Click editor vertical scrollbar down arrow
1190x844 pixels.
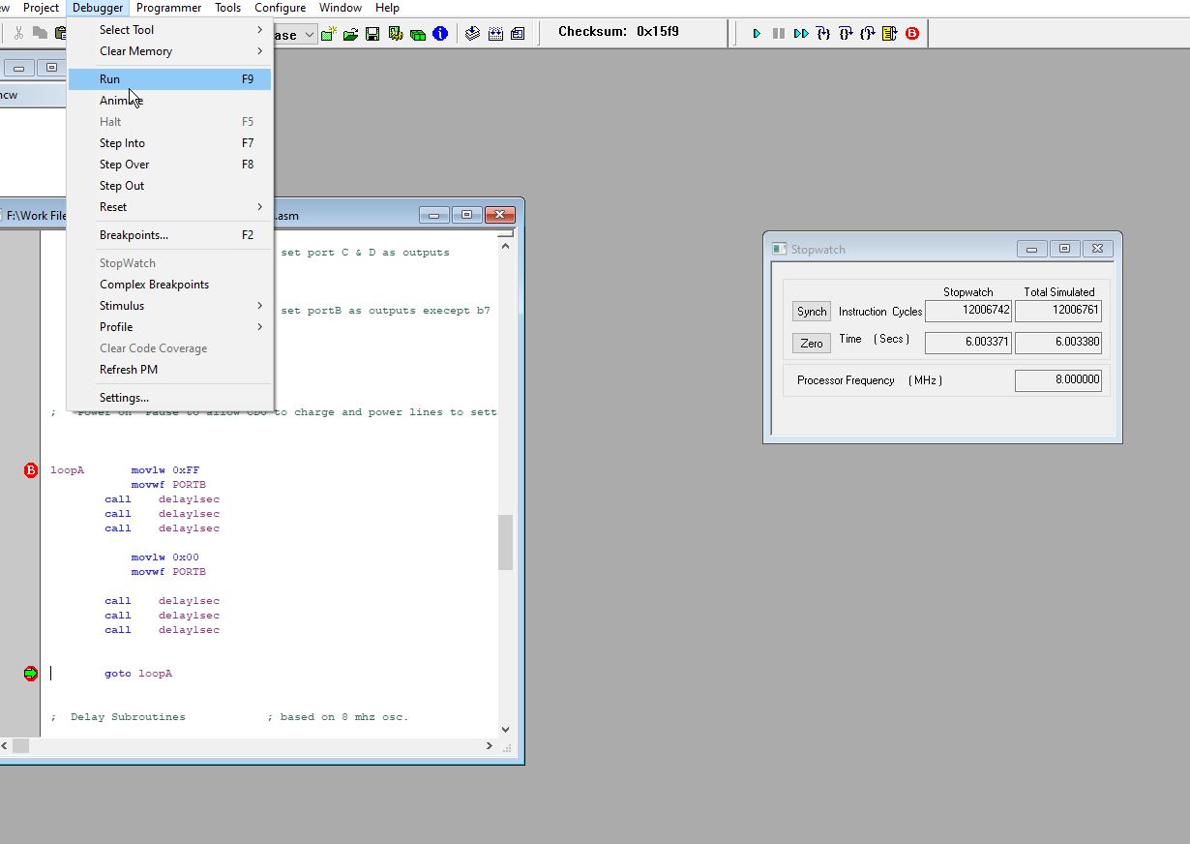coord(505,730)
